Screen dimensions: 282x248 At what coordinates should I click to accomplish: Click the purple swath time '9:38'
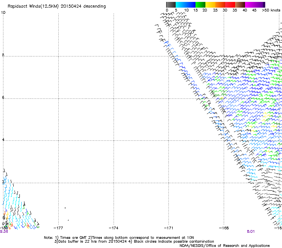click(4, 232)
